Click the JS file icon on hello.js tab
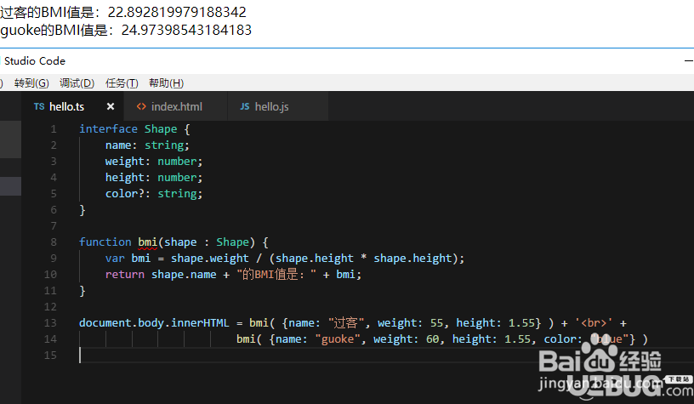The height and width of the screenshot is (404, 694). coord(245,106)
